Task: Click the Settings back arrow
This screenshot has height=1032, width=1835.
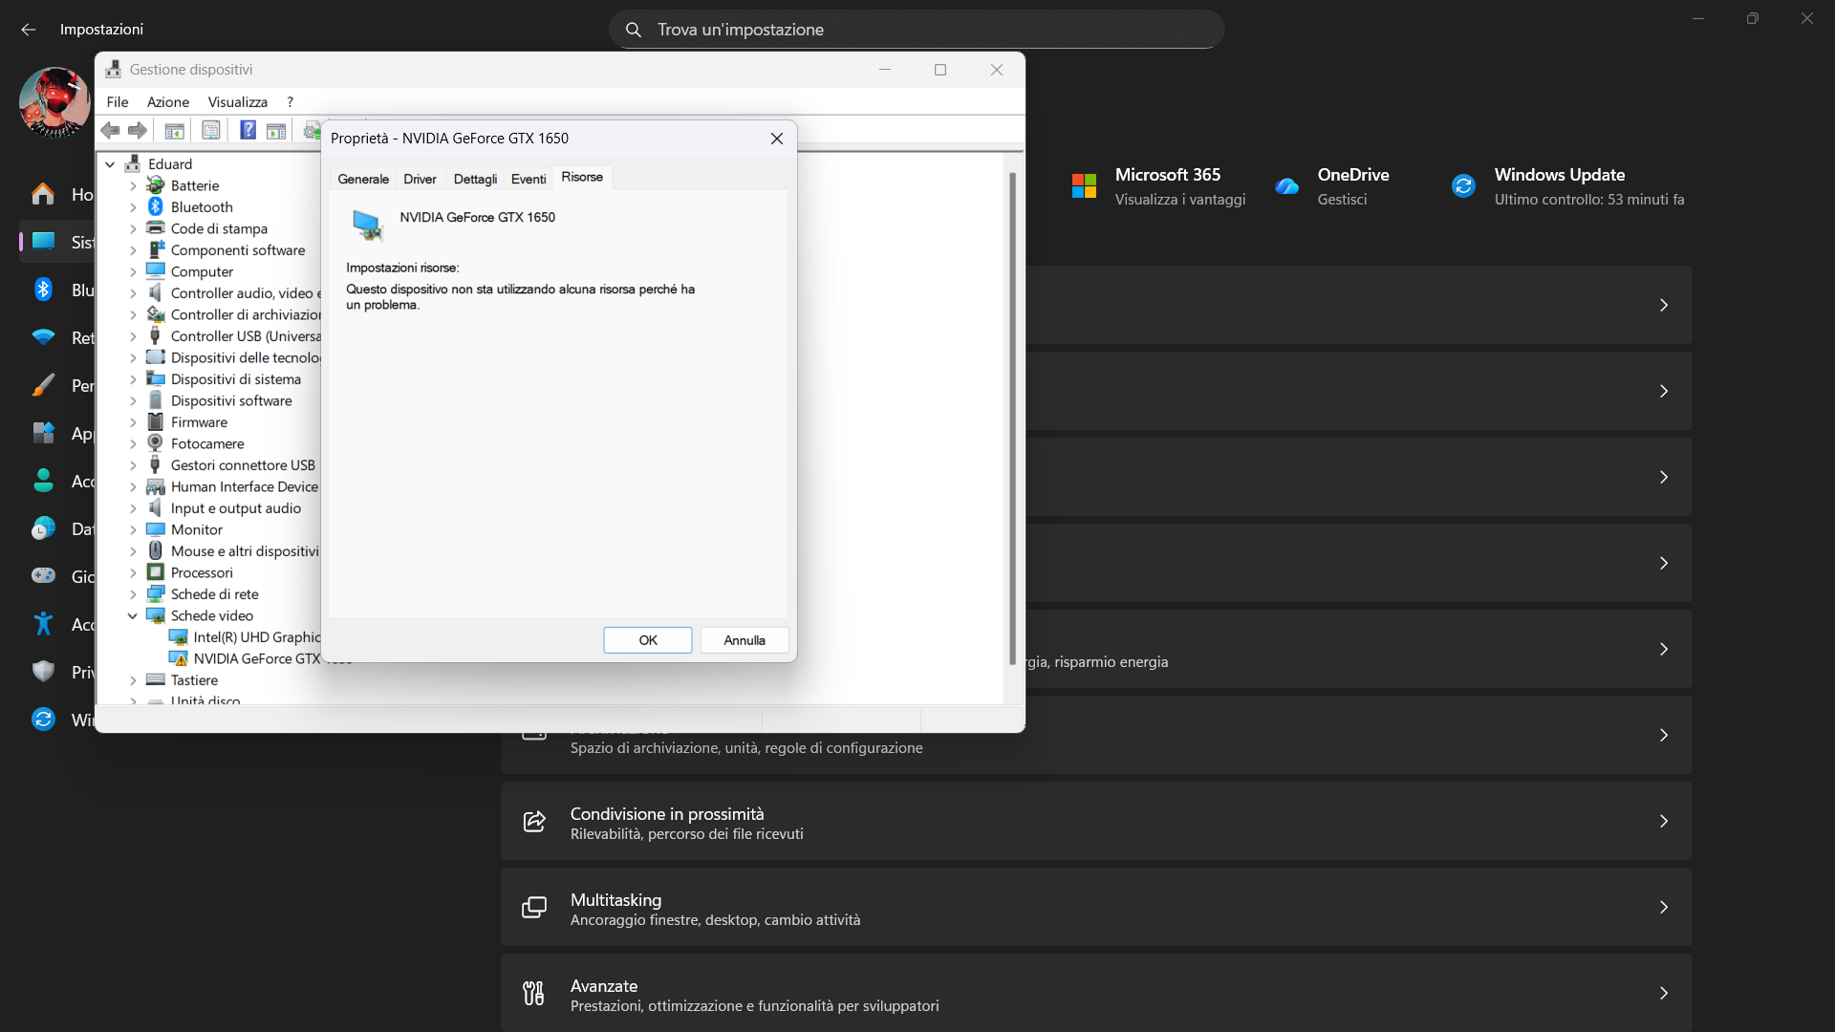Action: pyautogui.click(x=29, y=30)
